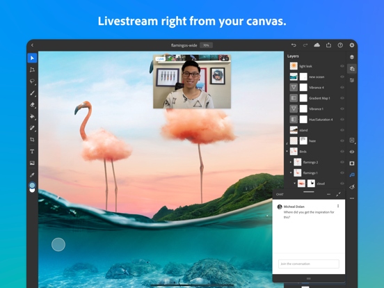Hide the light leak layer
The width and height of the screenshot is (384, 288).
(342, 66)
